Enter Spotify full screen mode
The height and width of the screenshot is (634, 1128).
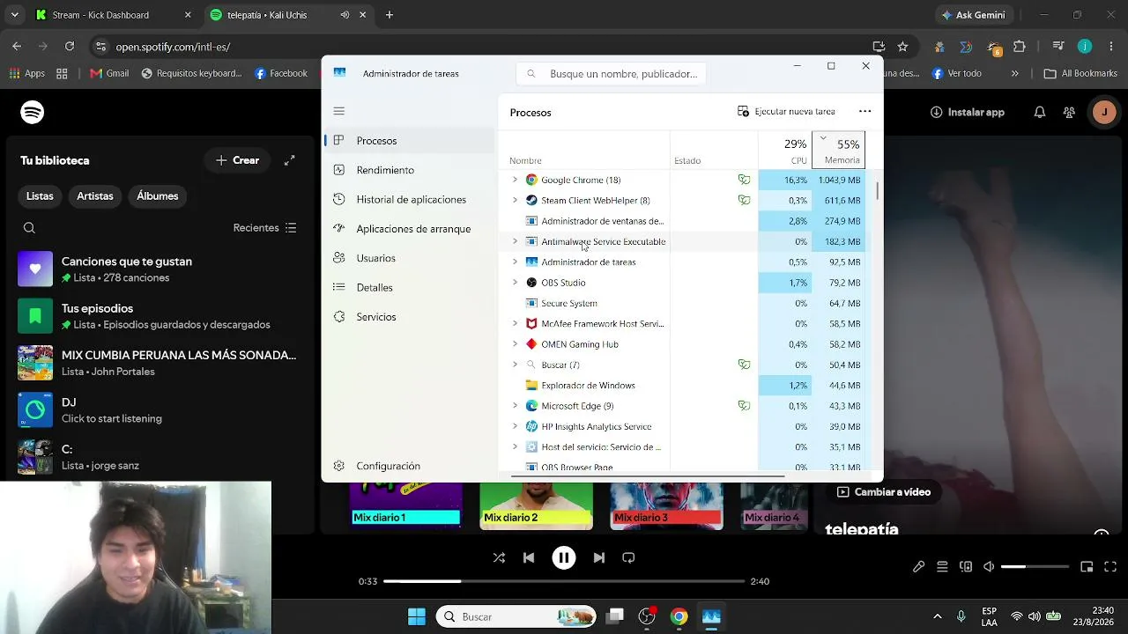1110,567
